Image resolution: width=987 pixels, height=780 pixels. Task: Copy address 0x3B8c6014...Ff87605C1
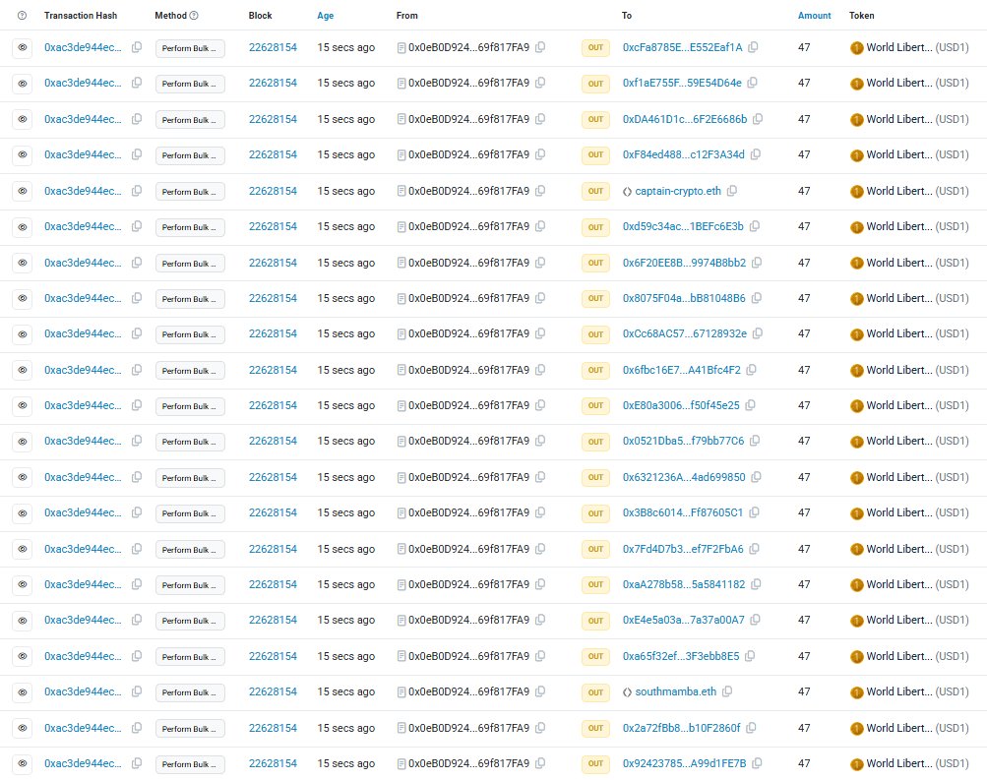click(754, 512)
